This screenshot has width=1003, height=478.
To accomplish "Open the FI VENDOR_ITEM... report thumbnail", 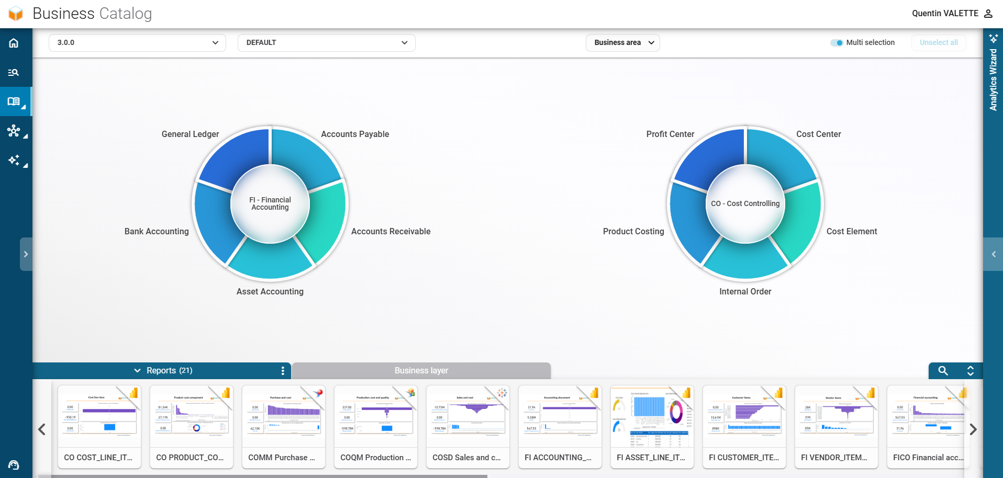I will point(837,427).
